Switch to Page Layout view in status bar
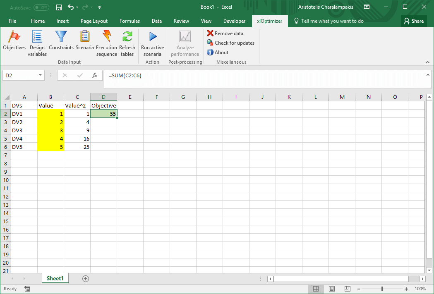The width and height of the screenshot is (434, 294). pyautogui.click(x=332, y=289)
